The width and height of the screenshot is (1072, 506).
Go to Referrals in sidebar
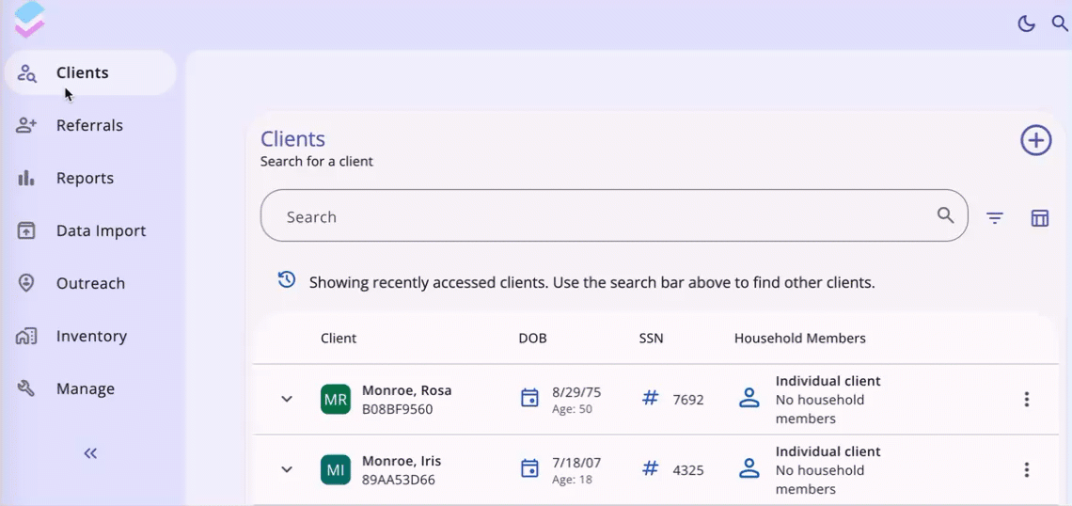[89, 125]
